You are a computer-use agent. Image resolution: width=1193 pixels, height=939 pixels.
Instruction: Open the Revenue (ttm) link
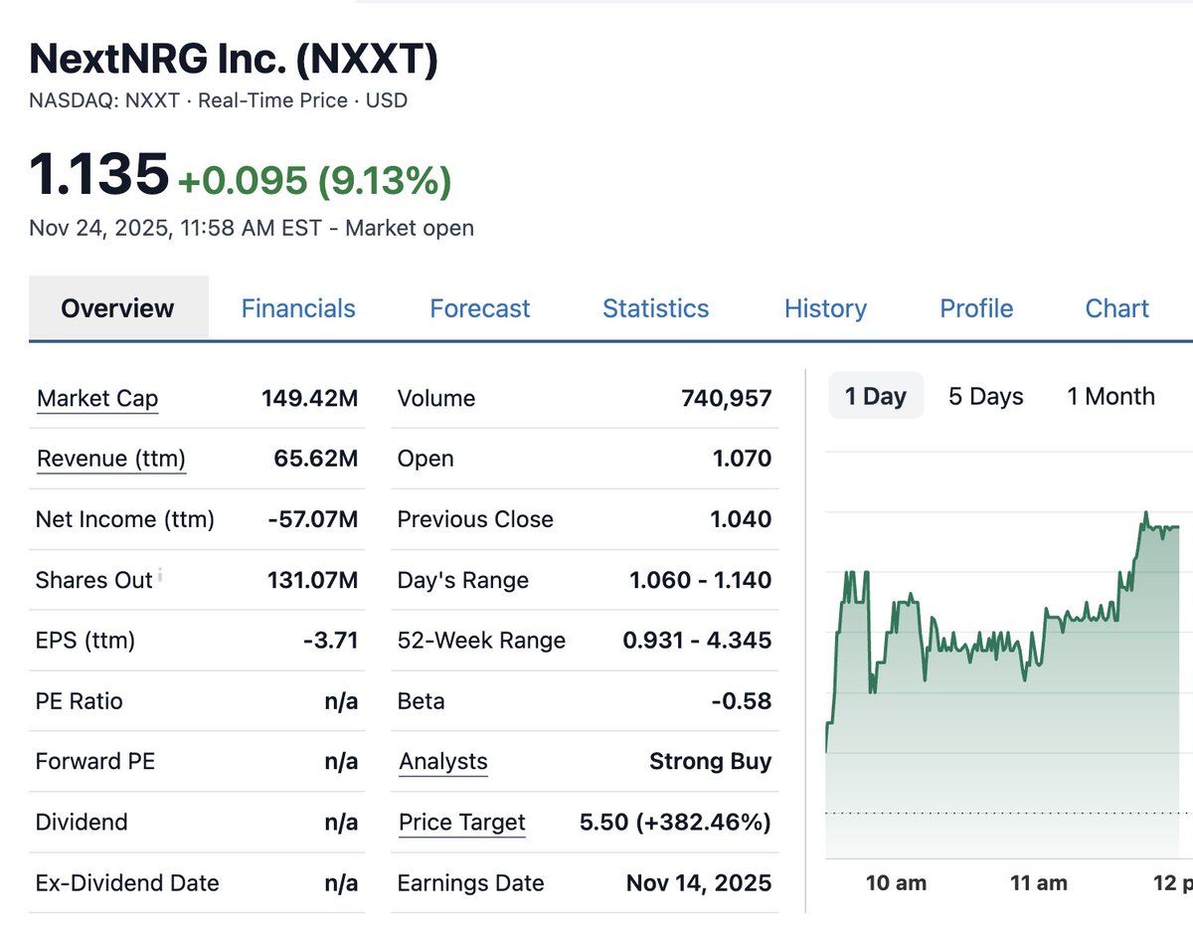pyautogui.click(x=111, y=460)
